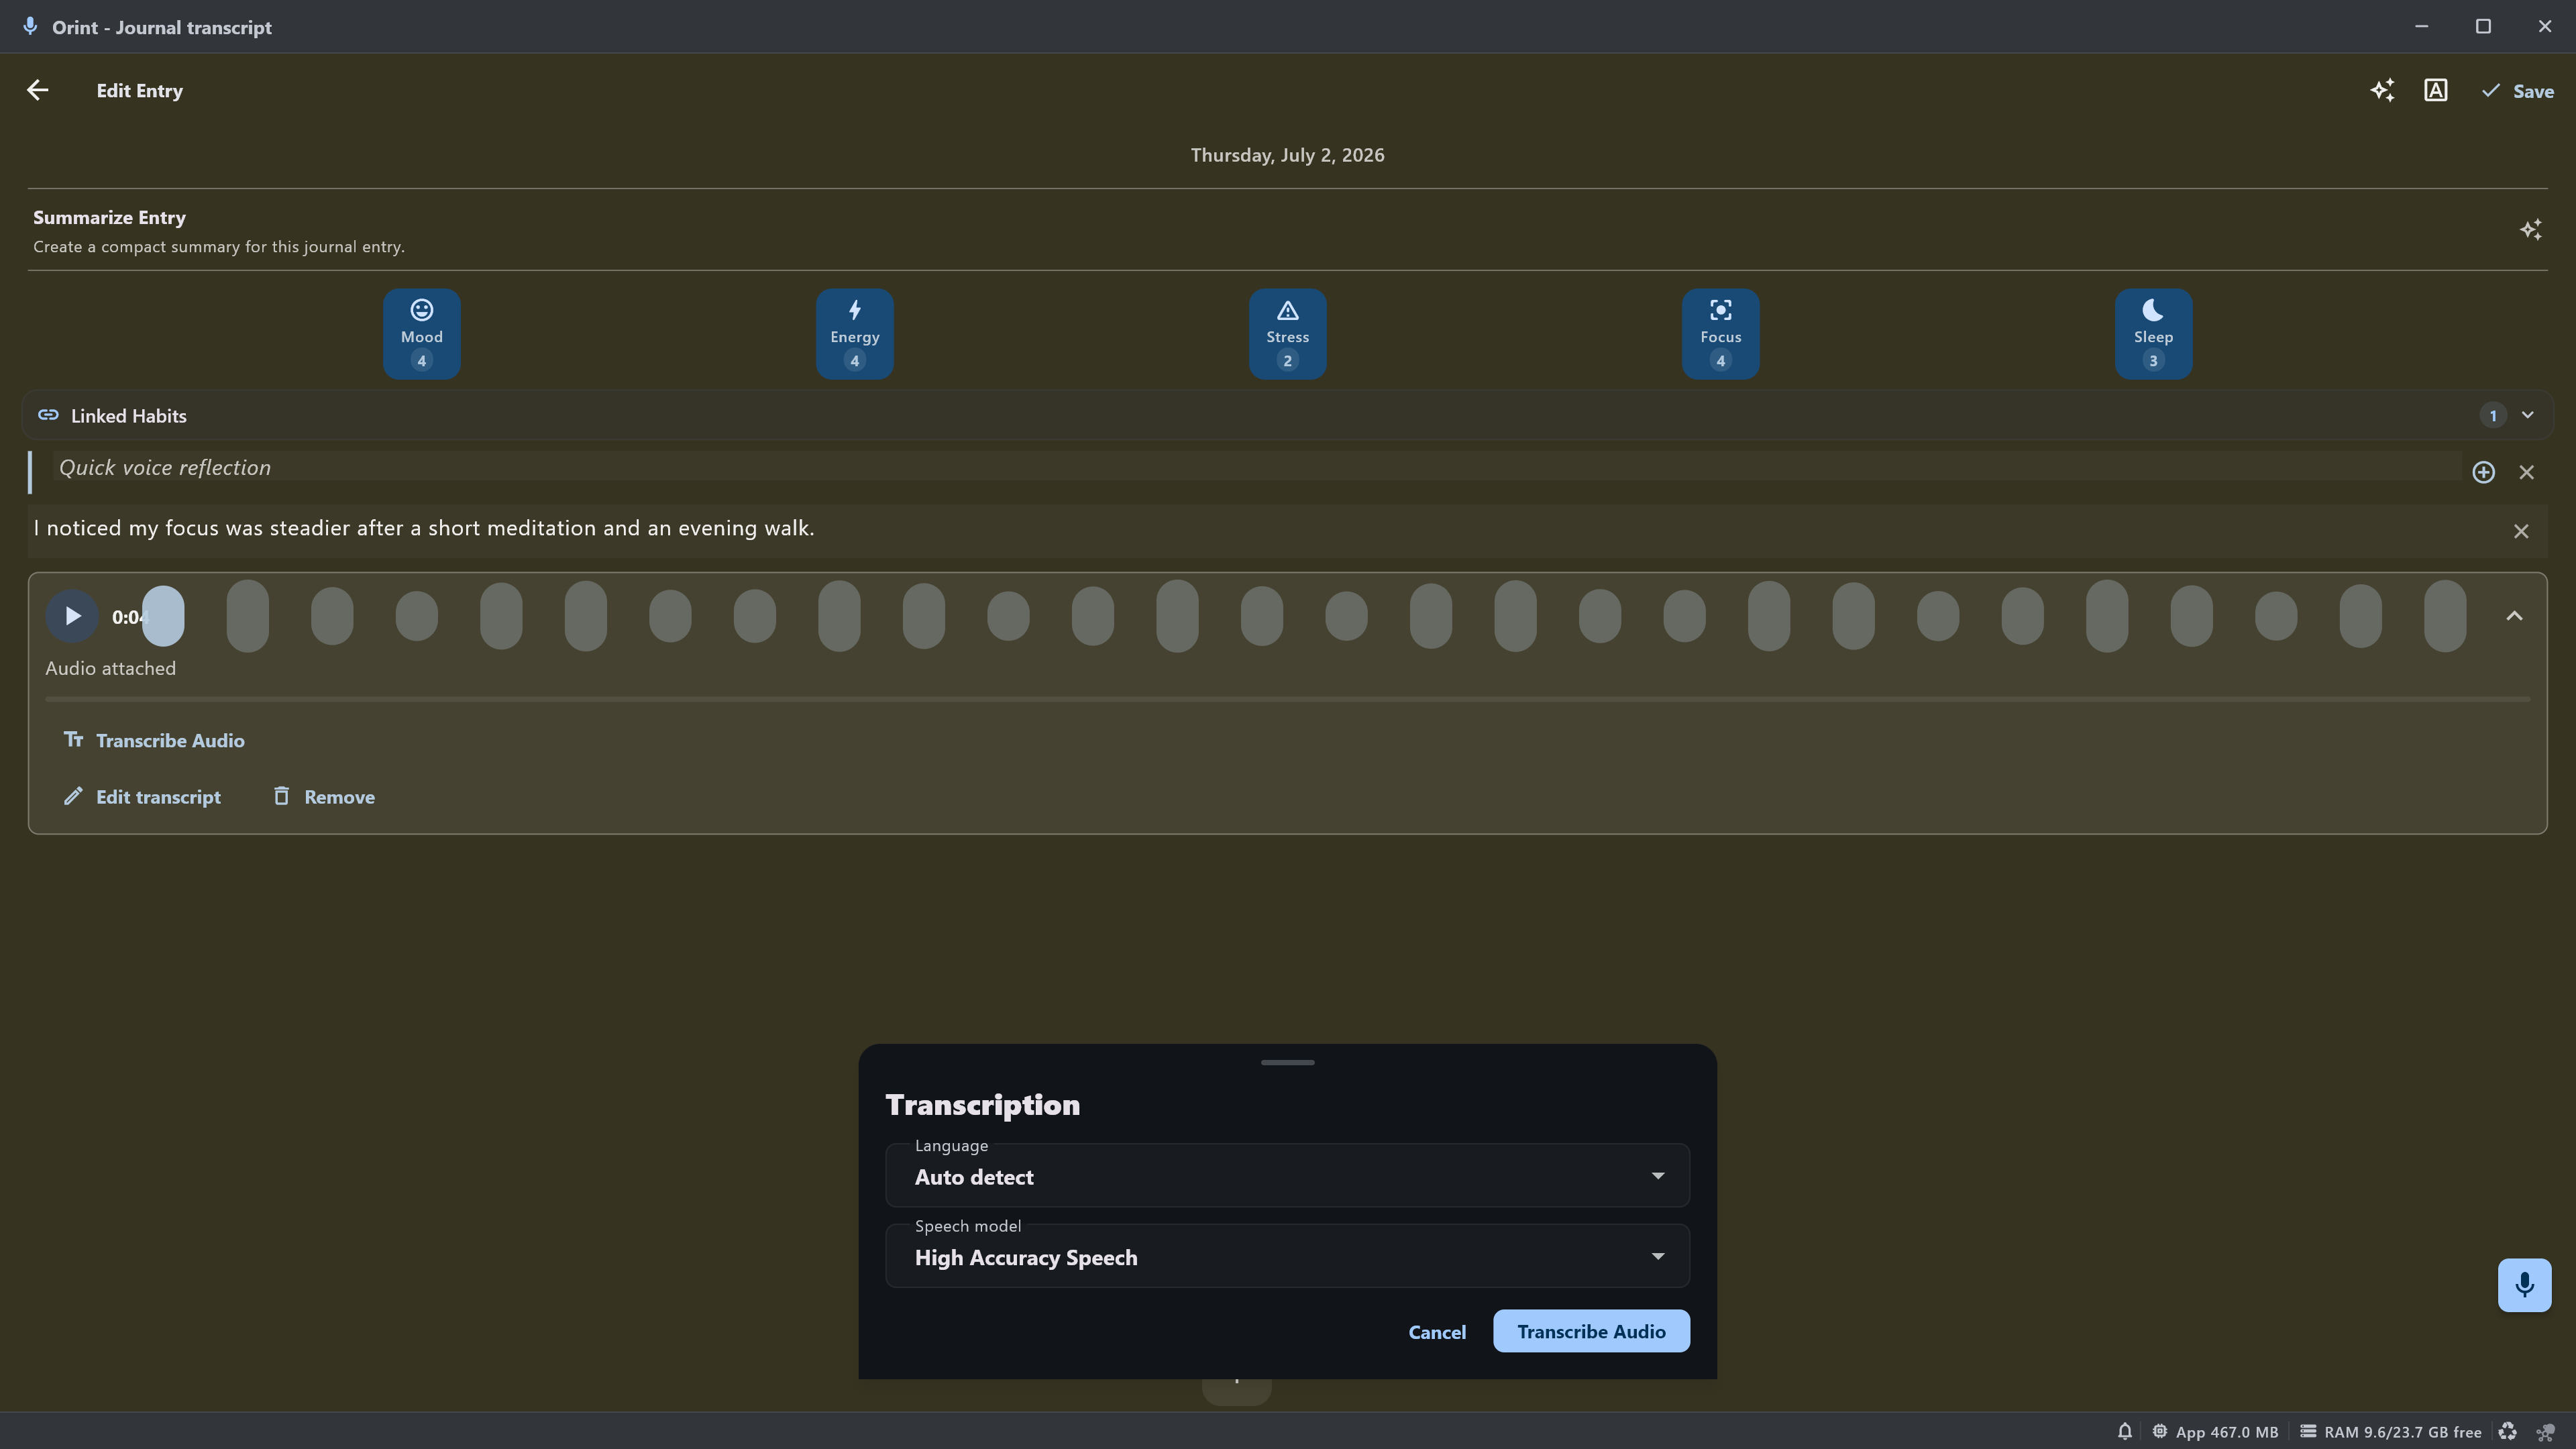Image resolution: width=2576 pixels, height=1449 pixels.
Task: Select the Sleep rating tile
Action: pyautogui.click(x=2154, y=334)
